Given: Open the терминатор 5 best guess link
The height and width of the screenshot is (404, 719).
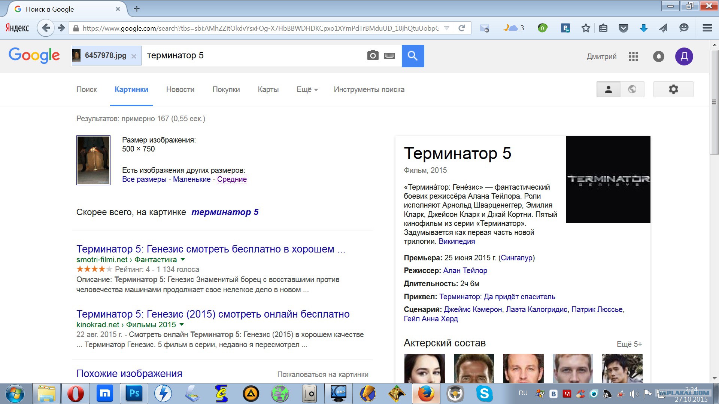Looking at the screenshot, I should [x=225, y=212].
